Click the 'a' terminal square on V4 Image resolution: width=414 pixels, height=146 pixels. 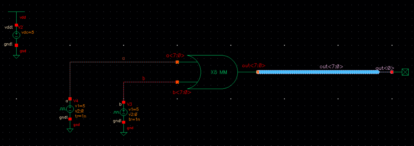click(x=70, y=99)
